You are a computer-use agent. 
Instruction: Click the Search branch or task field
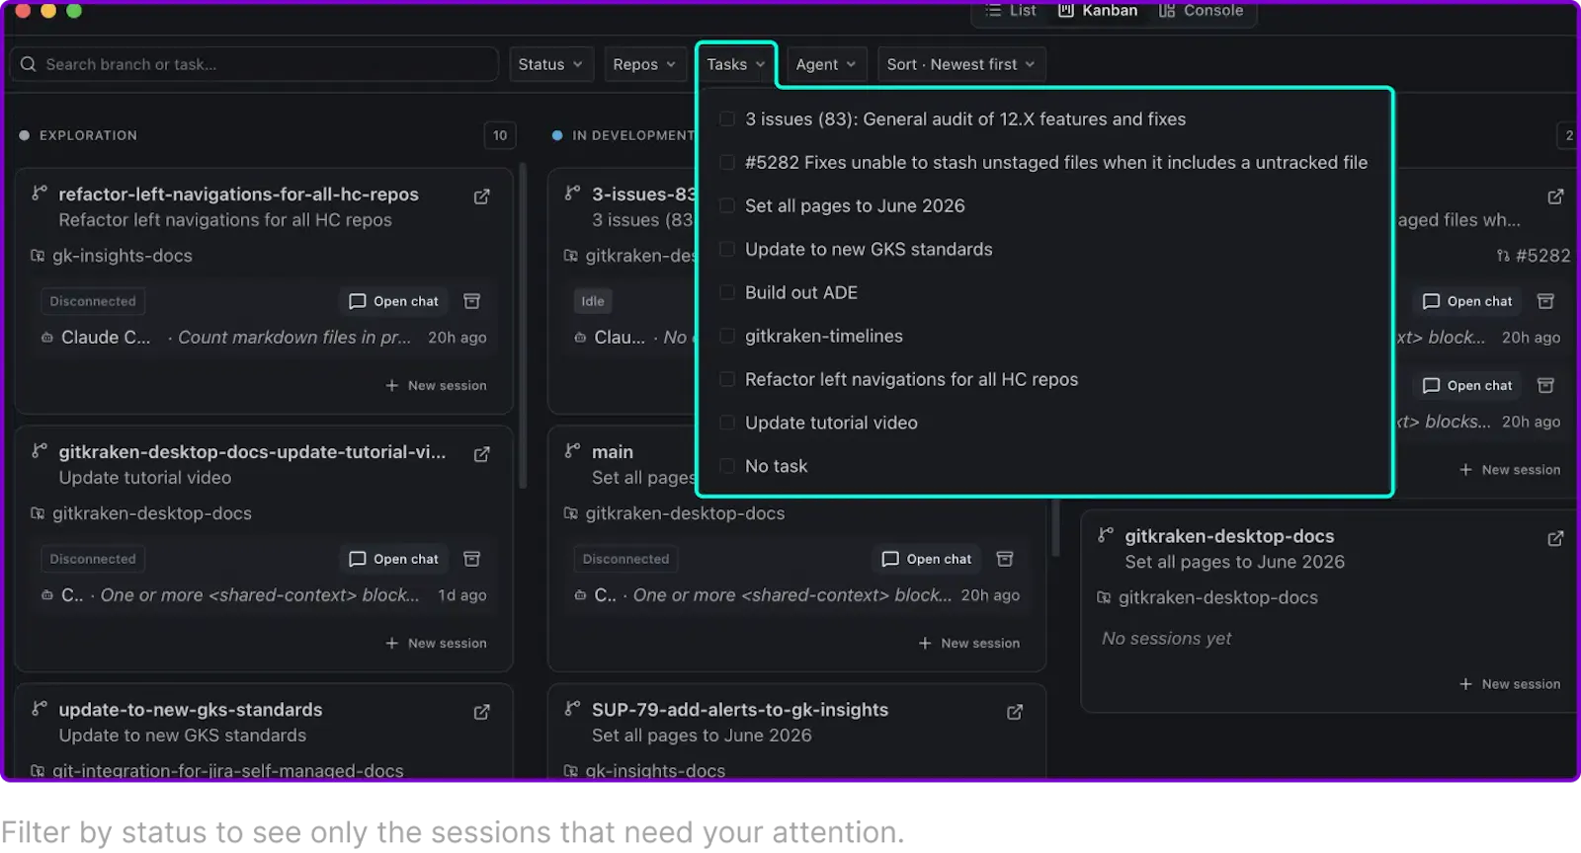[255, 64]
